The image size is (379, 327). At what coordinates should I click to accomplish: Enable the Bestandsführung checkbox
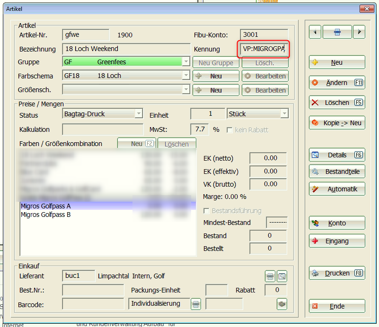tap(206, 211)
